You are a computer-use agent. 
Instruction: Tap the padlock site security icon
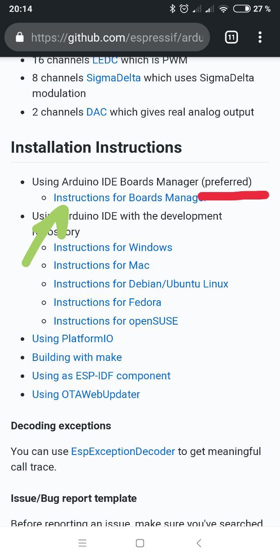click(19, 38)
